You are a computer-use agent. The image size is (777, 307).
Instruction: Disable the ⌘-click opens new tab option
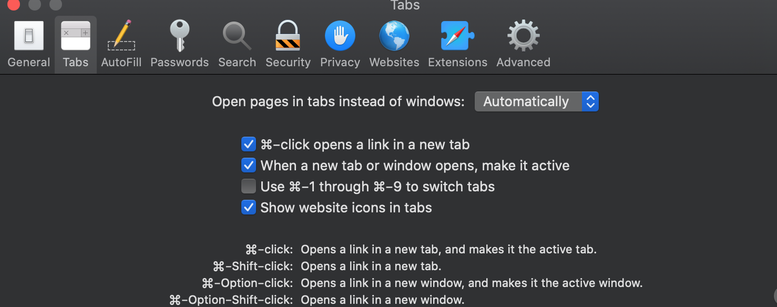tap(248, 144)
